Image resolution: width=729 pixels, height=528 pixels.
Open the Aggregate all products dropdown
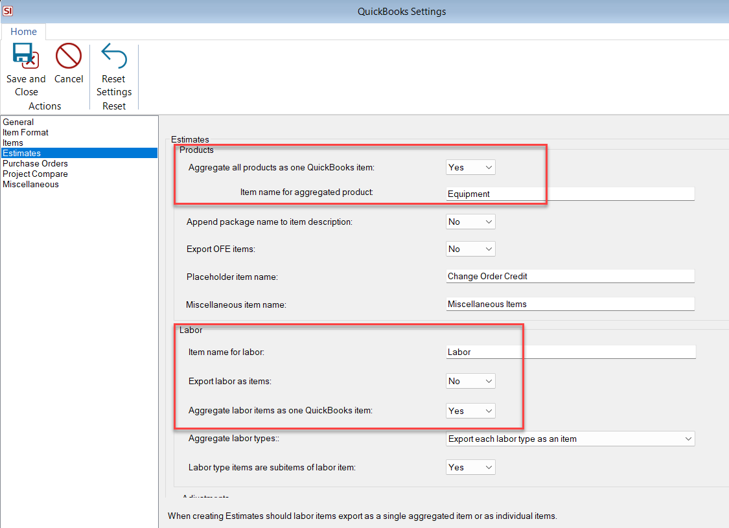[x=470, y=167]
